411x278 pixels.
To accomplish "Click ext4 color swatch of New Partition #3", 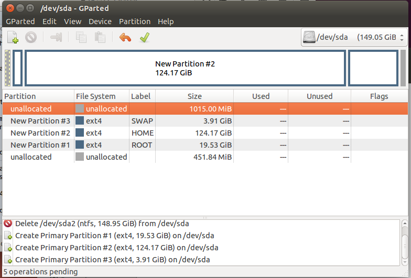I will point(80,120).
